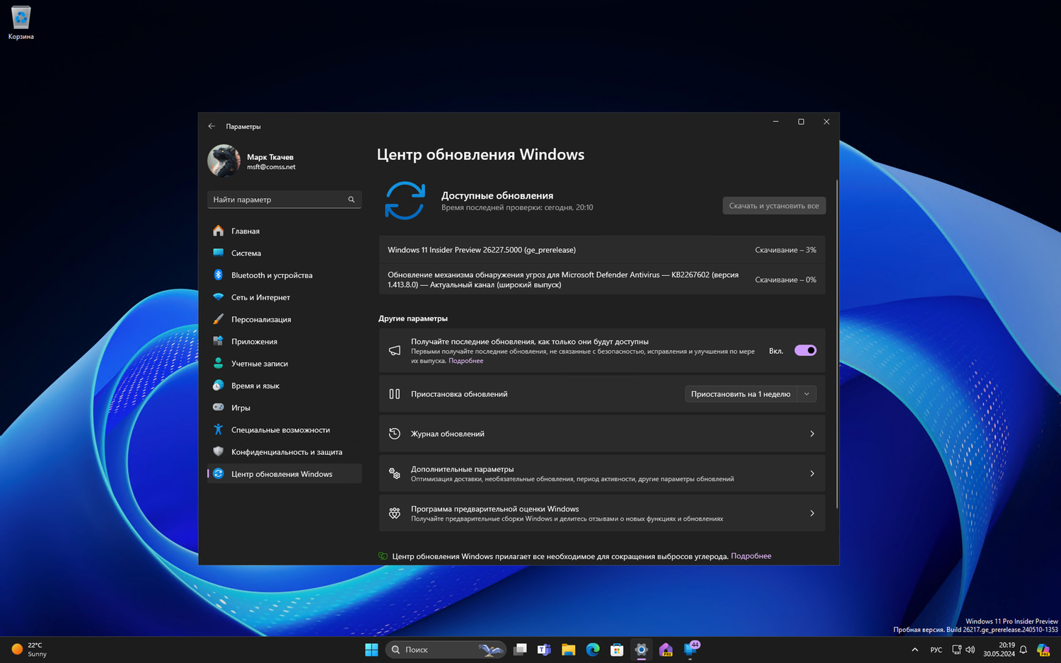
Task: Expand Программа предварительной оценки Windows
Action: 811,513
